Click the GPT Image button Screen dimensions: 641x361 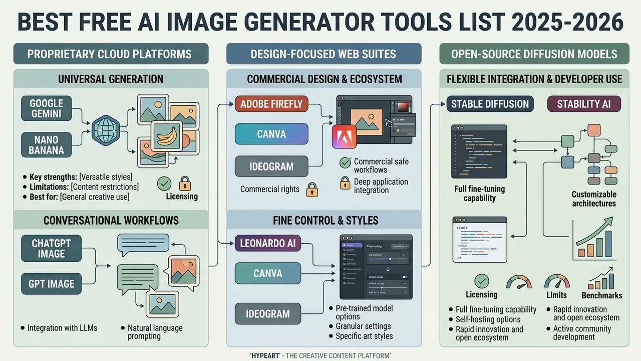pos(51,284)
